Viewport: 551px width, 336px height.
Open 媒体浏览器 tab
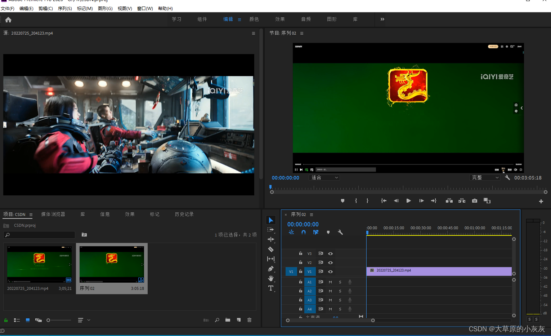point(53,214)
